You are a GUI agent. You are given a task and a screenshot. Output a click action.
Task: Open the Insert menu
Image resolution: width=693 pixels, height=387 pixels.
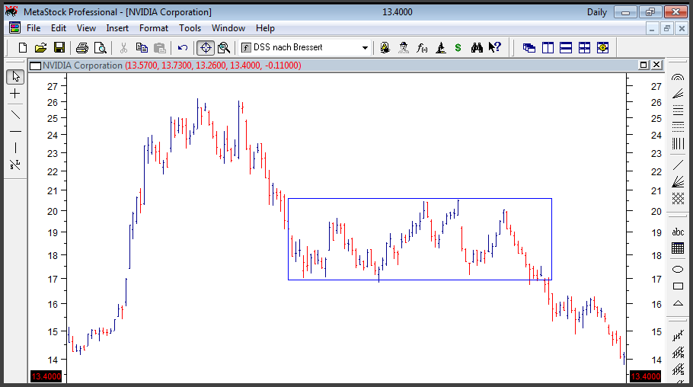coord(117,28)
